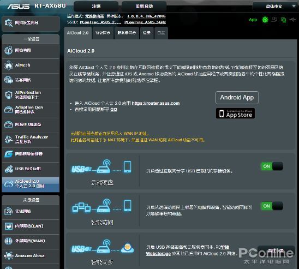Switch to the Settings (设置) tab
Image resolution: width=299 pixels, height=269 pixels.
(x=147, y=33)
